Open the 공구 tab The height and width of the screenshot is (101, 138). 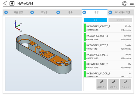coord(69,12)
